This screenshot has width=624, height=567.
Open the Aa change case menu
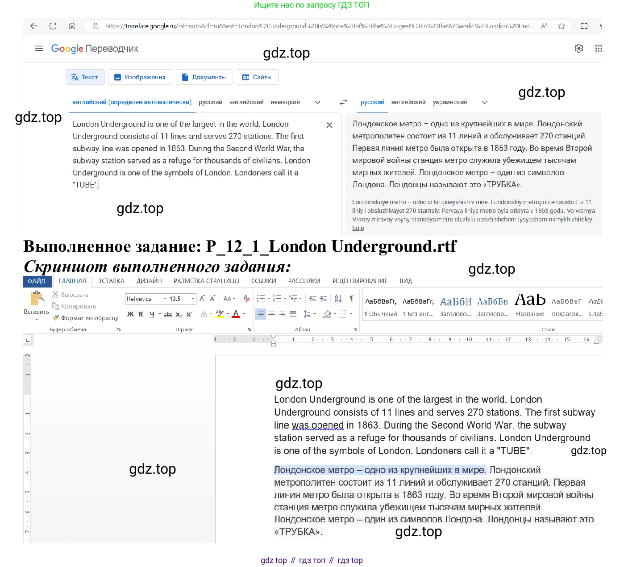pos(229,299)
